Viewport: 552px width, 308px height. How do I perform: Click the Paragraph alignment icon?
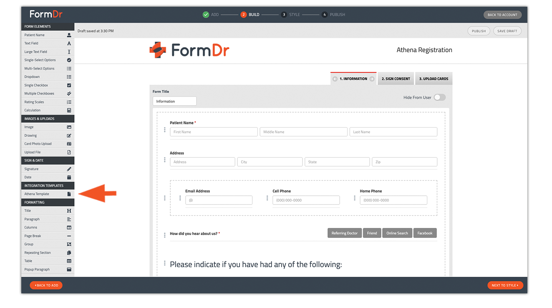(69, 219)
